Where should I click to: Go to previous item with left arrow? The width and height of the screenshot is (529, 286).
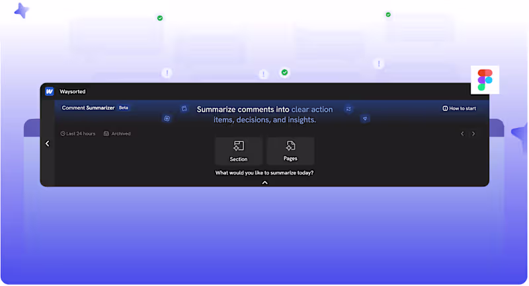(462, 133)
